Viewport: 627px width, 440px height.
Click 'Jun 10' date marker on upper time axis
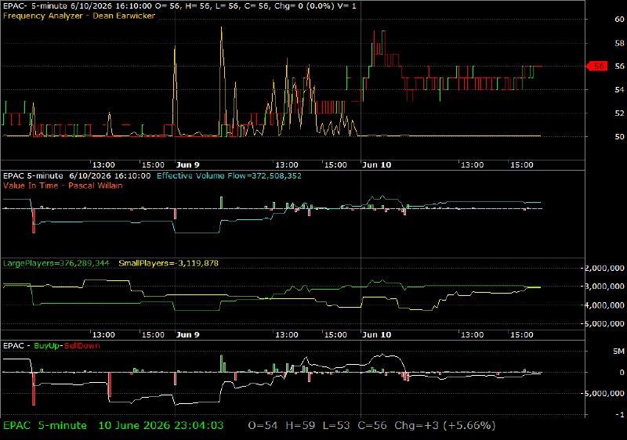pyautogui.click(x=376, y=165)
